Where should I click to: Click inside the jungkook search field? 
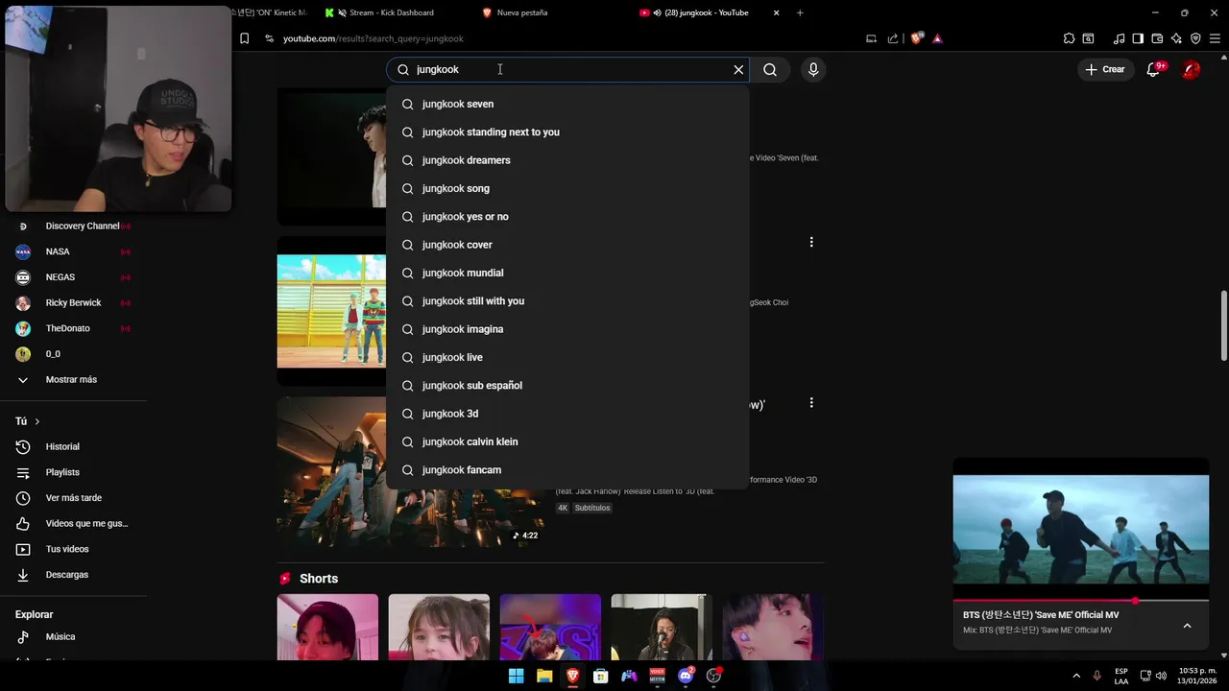coord(566,69)
